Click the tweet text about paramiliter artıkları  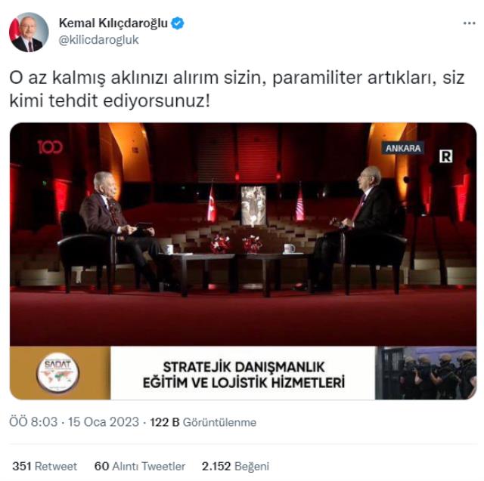(237, 89)
